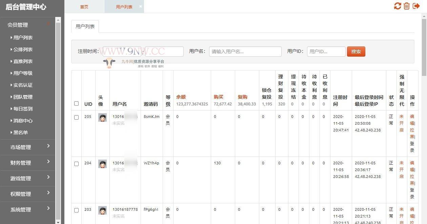Viewport: 427px width, 224px height.
Task: Sort by the 余额 column header link
Action: (181, 97)
